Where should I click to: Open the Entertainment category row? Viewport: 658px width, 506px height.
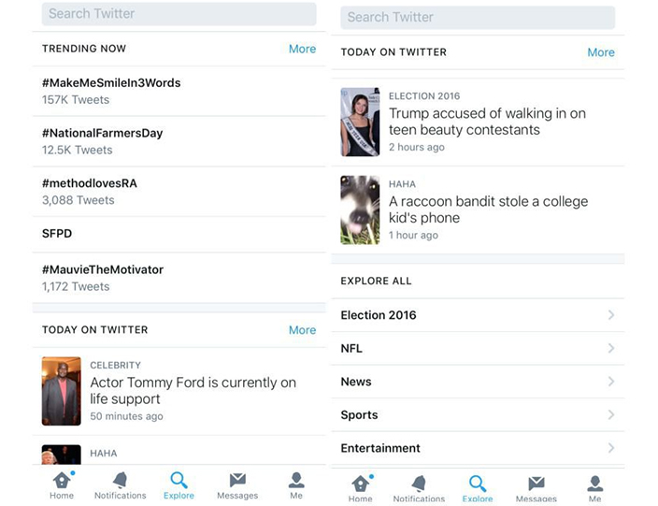tap(477, 448)
